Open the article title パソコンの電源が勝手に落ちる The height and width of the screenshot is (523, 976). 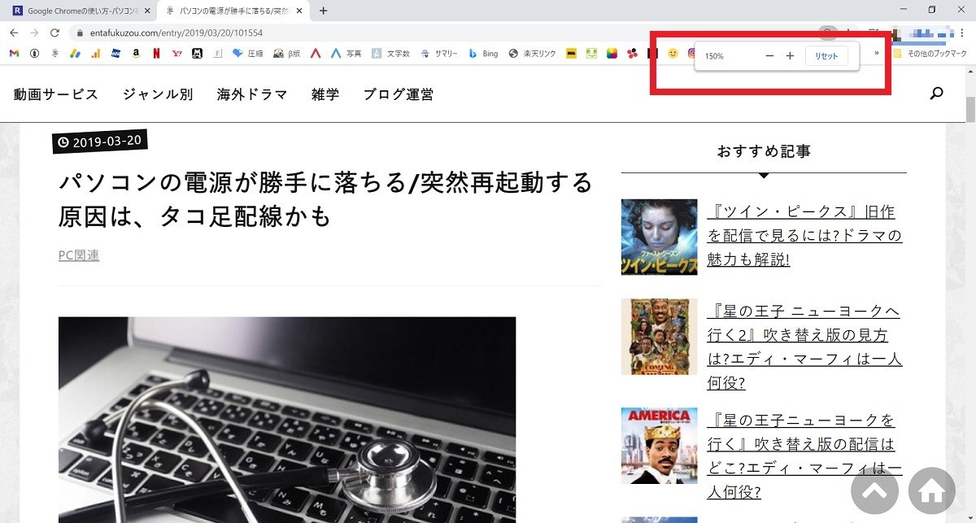click(325, 198)
